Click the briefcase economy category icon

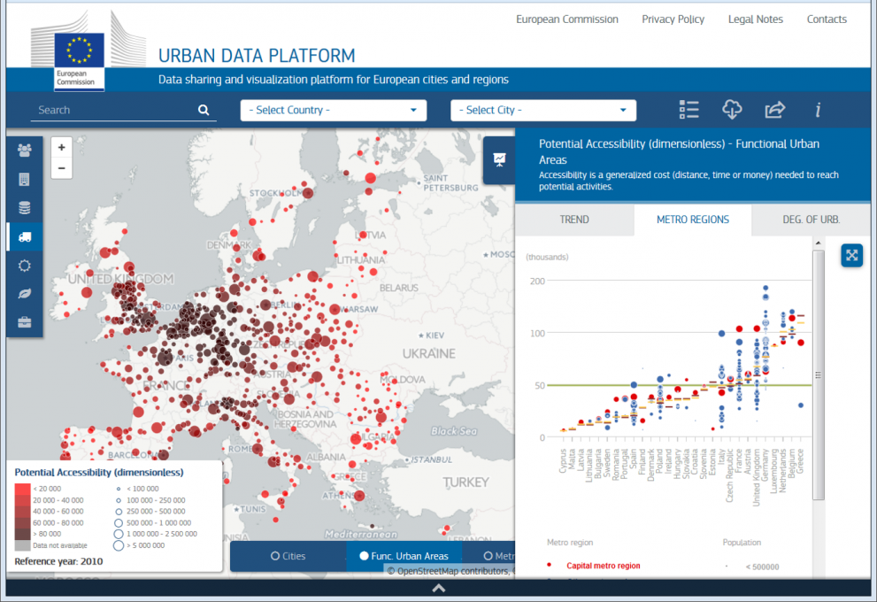click(x=24, y=322)
